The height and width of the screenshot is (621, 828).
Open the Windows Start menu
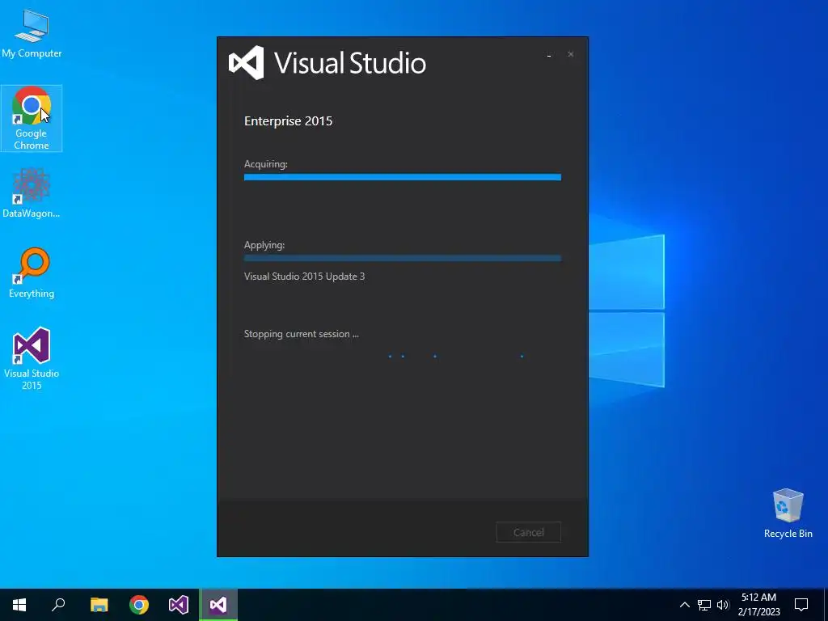pos(19,605)
